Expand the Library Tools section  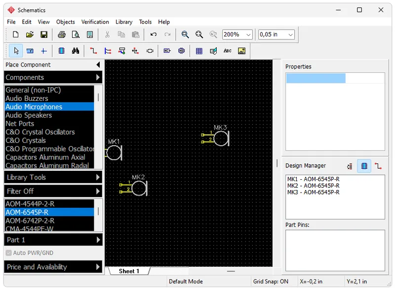[x=53, y=177]
